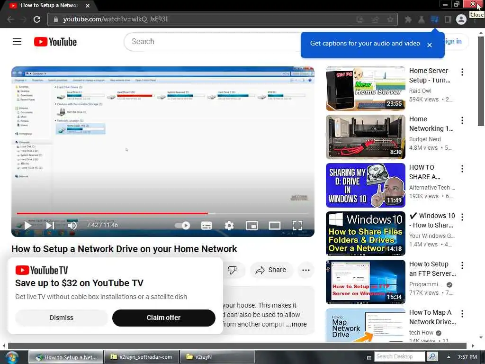Switch to v2rayn_softradar-com taskbar item
Image resolution: width=485 pixels, height=364 pixels.
[x=142, y=357]
